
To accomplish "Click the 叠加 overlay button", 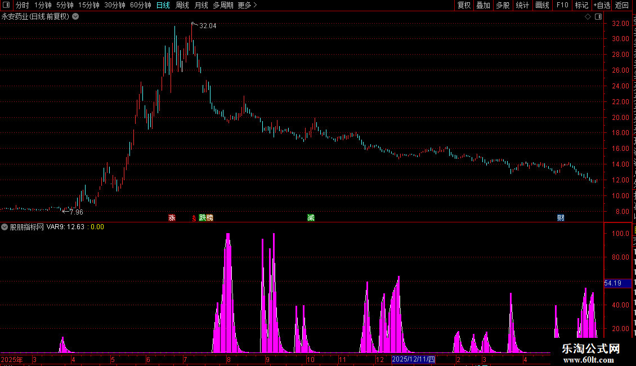I will pos(483,5).
